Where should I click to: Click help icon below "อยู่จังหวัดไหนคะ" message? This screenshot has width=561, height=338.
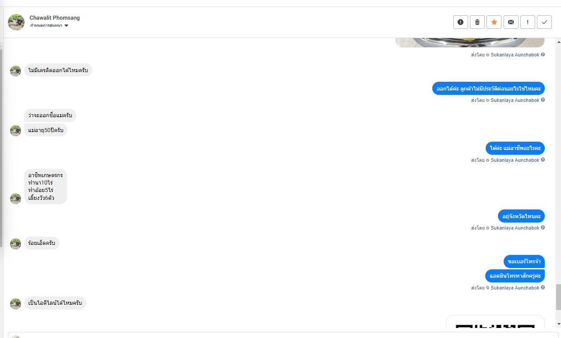click(x=543, y=228)
